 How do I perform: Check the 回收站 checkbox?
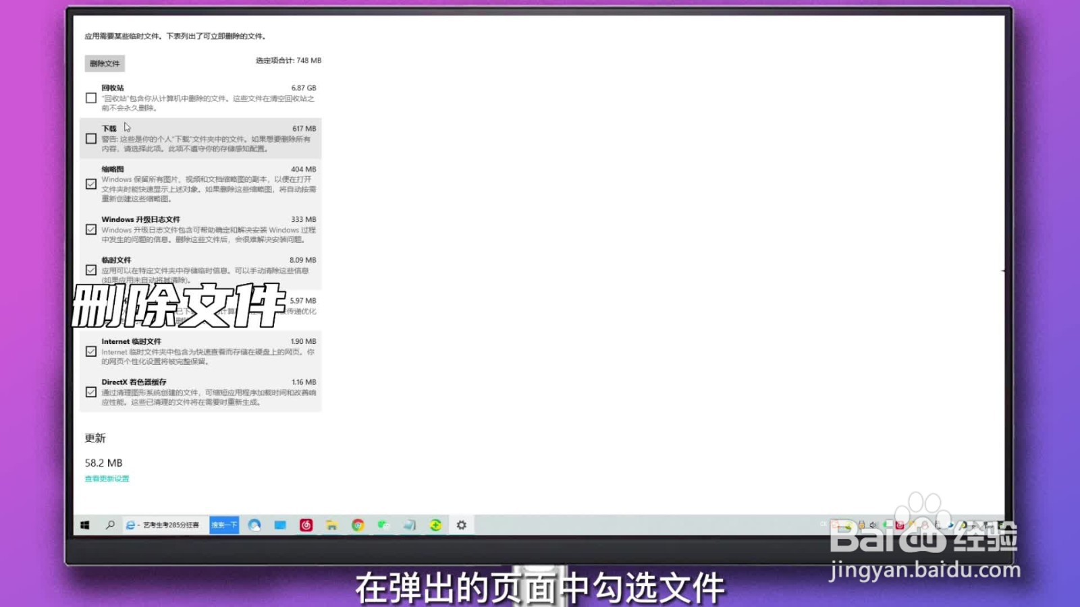coord(91,98)
